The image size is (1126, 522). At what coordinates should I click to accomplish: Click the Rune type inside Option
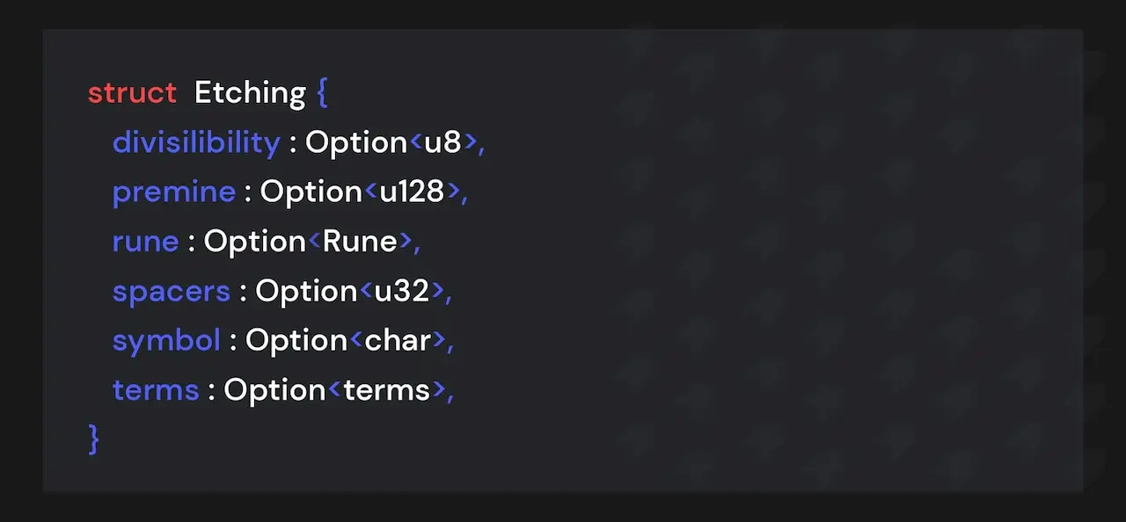point(360,242)
